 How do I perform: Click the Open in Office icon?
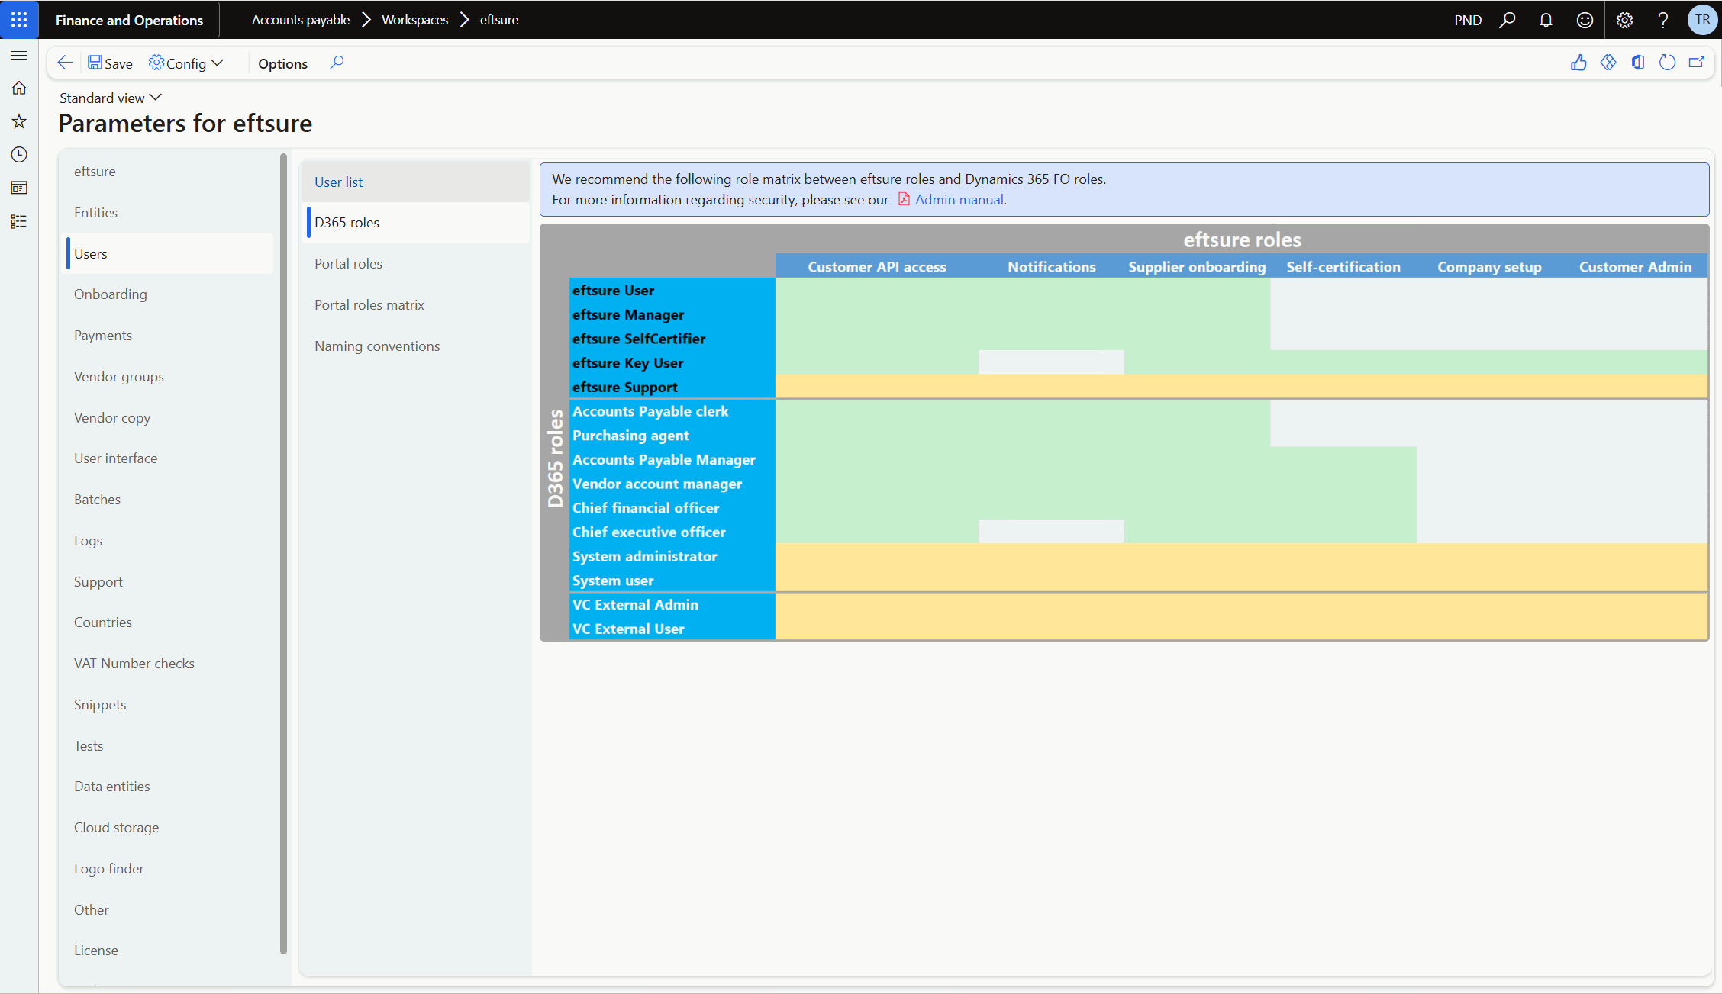tap(1638, 63)
